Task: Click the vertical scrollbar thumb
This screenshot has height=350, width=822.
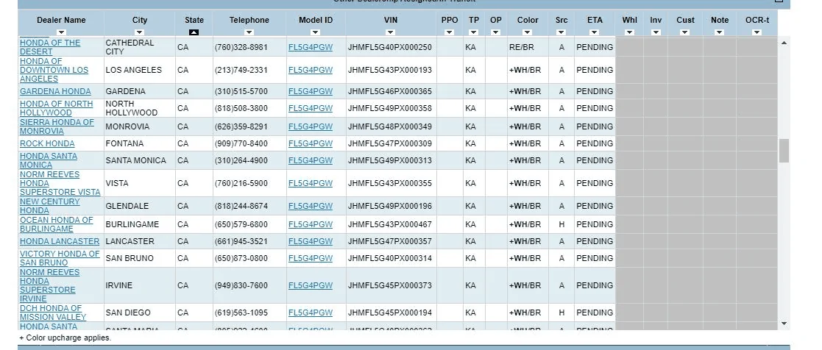Action: tap(784, 150)
